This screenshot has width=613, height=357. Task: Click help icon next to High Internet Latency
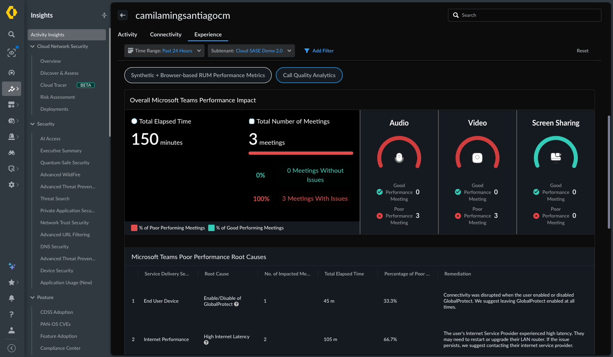coord(206,343)
